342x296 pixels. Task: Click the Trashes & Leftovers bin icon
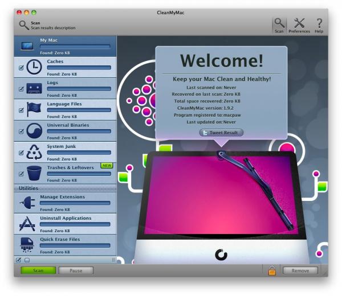34,173
